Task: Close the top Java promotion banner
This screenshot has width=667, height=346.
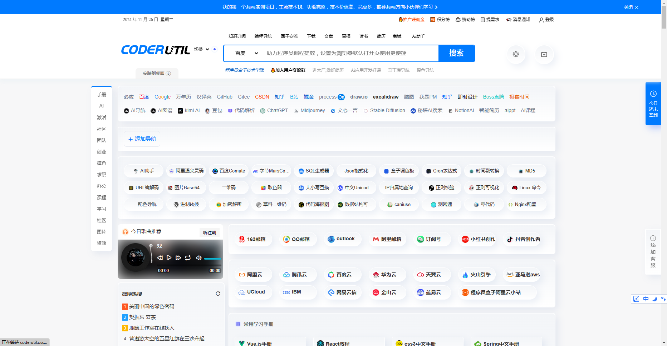Action: 631,7
